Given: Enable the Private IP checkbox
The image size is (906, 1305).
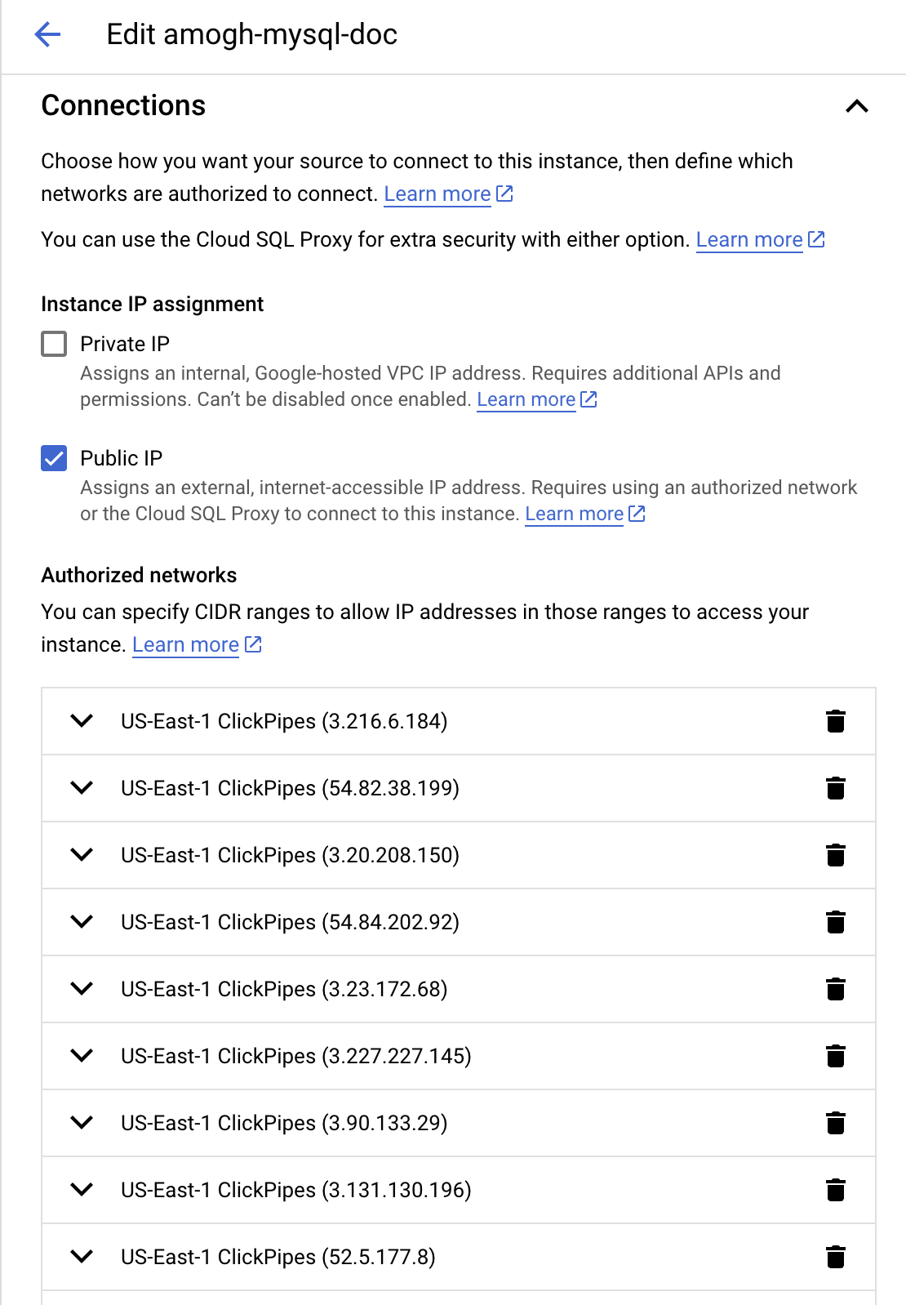Looking at the screenshot, I should [53, 344].
